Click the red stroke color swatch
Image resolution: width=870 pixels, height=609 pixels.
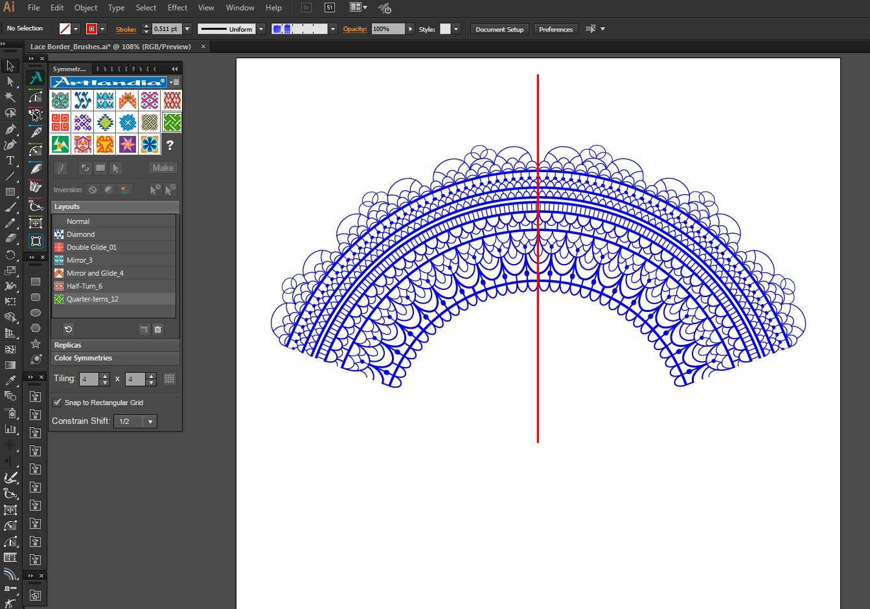pyautogui.click(x=91, y=29)
